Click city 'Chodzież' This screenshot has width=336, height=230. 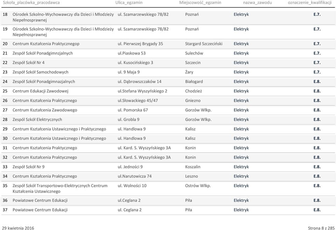(x=194, y=91)
